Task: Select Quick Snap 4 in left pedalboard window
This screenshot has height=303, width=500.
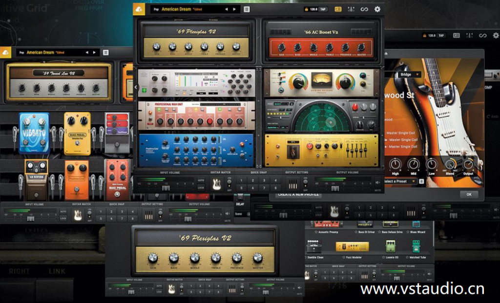Action: coord(132,212)
